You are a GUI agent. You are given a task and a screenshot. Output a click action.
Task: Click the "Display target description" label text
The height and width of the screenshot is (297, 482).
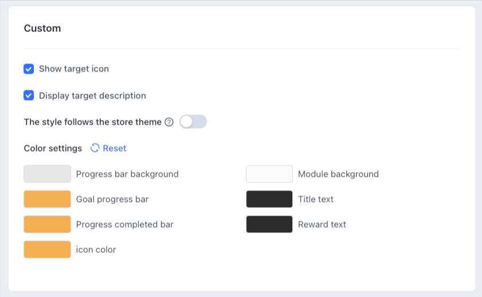click(92, 96)
